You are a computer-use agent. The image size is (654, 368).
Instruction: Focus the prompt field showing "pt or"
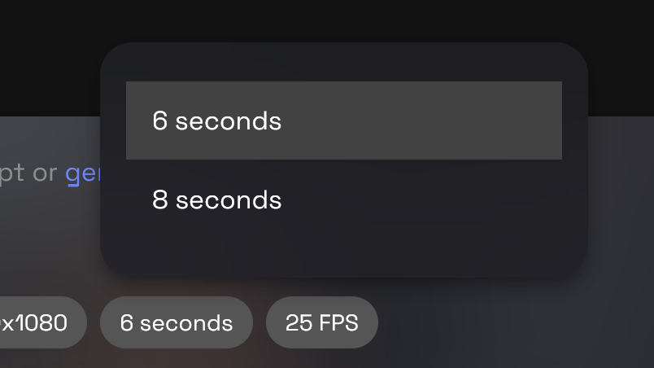[x=24, y=173]
